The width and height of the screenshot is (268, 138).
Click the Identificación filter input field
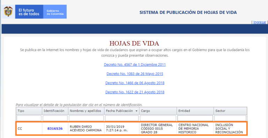pos(55,118)
